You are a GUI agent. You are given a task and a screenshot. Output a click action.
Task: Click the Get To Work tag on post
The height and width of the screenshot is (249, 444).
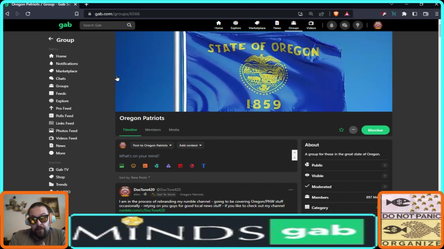click(163, 194)
